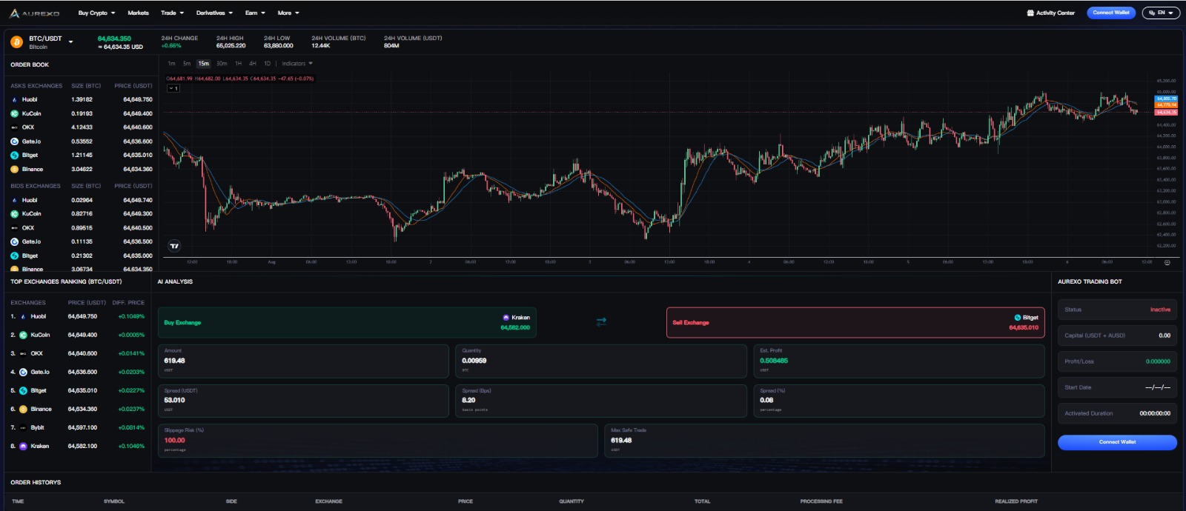Select the 5m chart timeframe
1186x511 pixels.
[187, 64]
